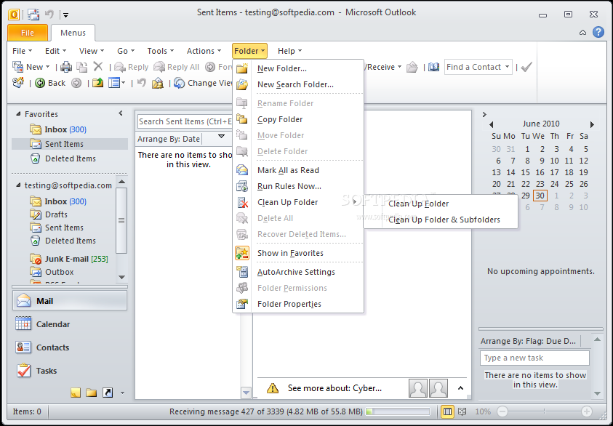
Task: Click the Outlook icon in the title bar
Action: click(x=14, y=15)
